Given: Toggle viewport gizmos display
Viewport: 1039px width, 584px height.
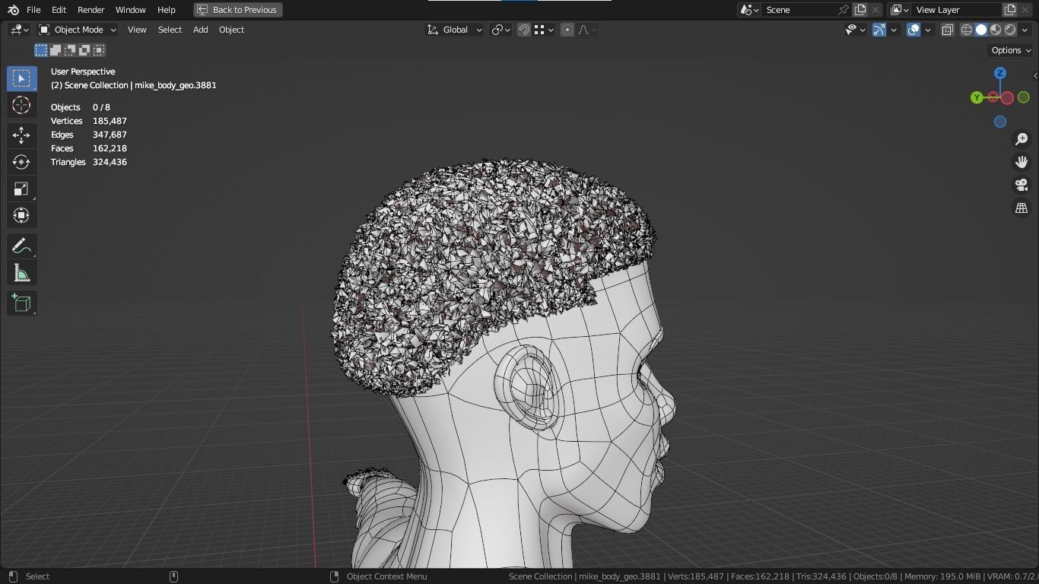Looking at the screenshot, I should click(879, 30).
